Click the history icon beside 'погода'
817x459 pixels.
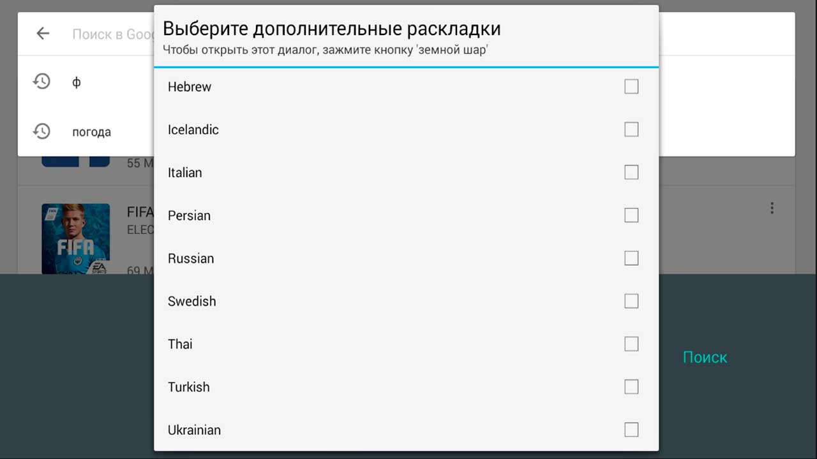click(41, 131)
